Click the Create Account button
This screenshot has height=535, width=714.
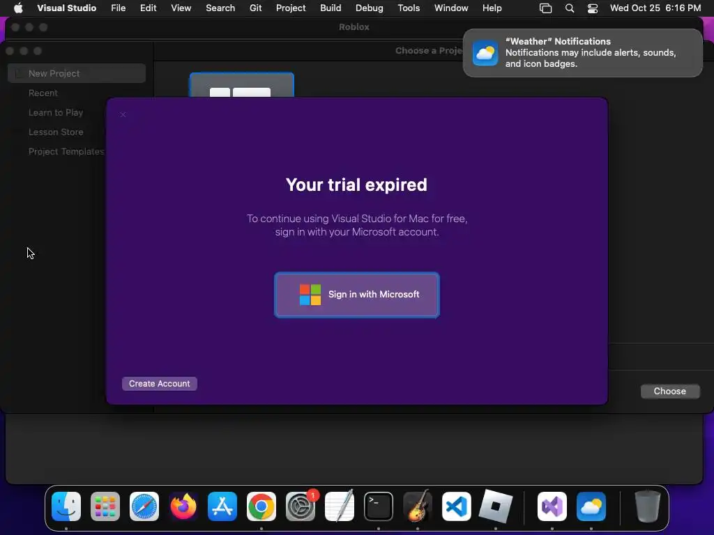click(x=160, y=384)
